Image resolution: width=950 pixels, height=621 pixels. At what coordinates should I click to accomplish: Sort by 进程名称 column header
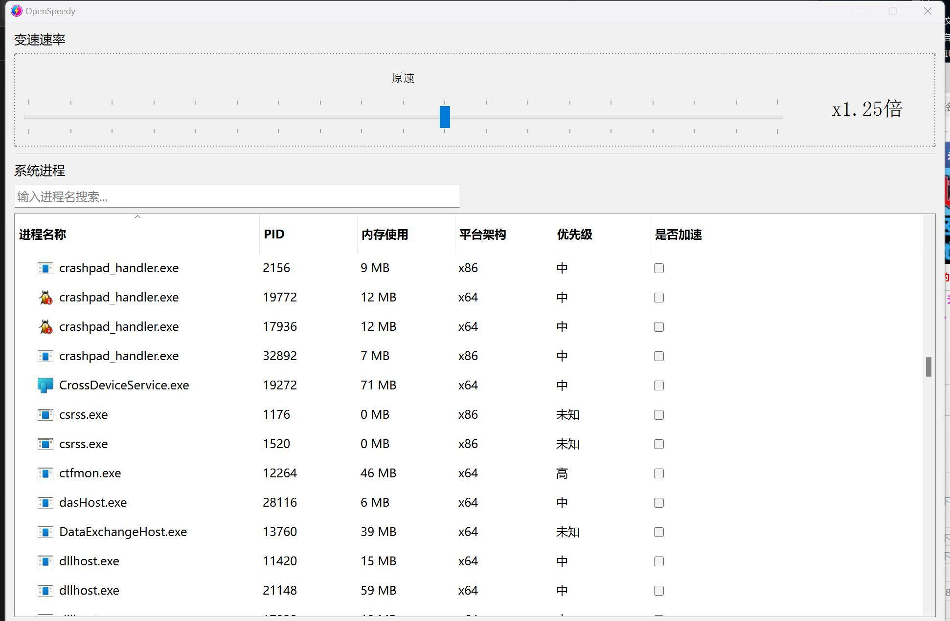43,235
